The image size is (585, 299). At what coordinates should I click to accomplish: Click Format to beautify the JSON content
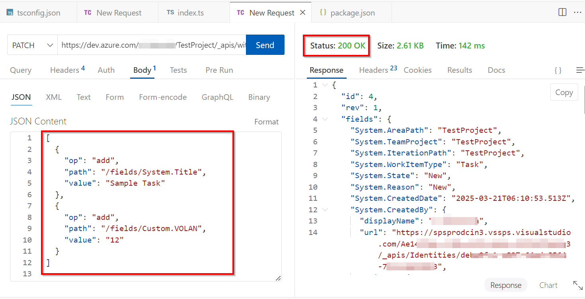[x=267, y=122]
